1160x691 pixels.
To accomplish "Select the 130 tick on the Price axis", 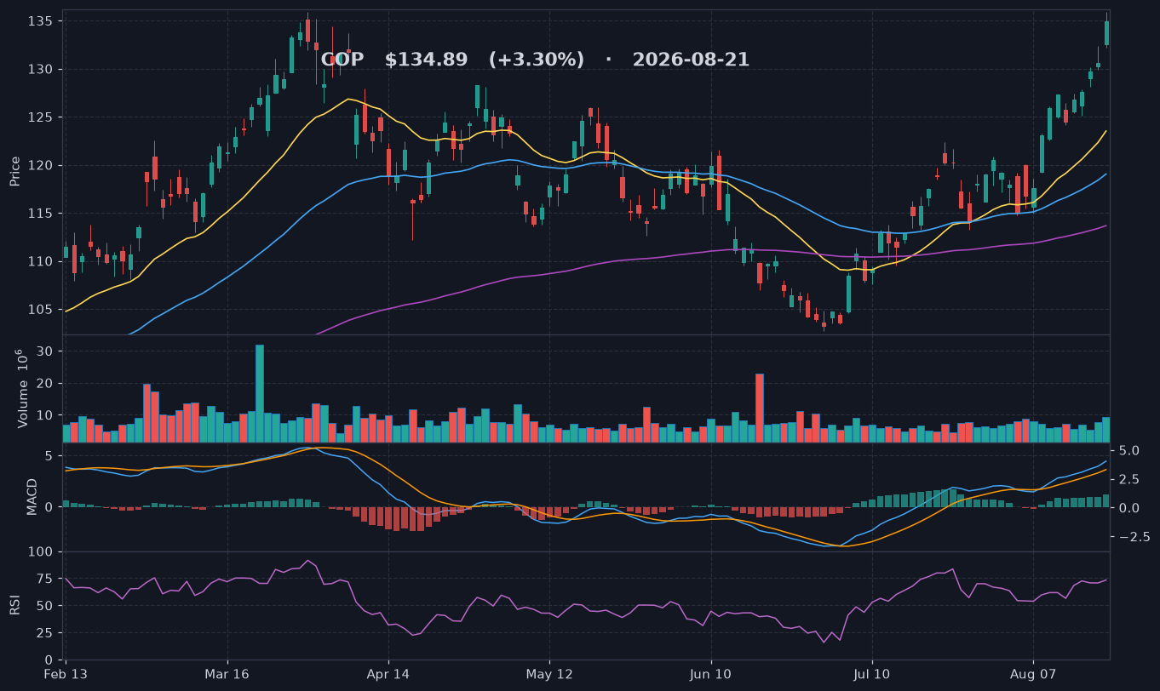I will (42, 69).
